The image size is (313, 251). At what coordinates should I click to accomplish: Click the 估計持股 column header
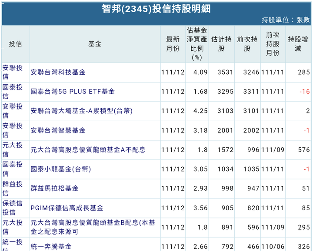coord(221,44)
